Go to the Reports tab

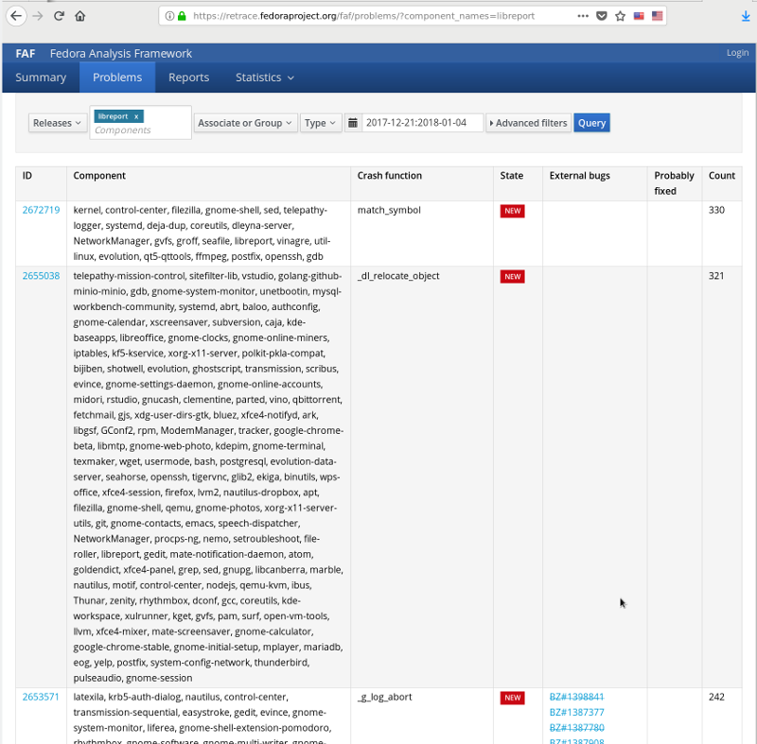pos(188,78)
